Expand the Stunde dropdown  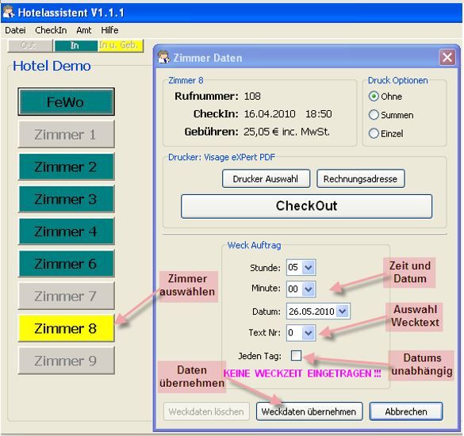pos(309,267)
